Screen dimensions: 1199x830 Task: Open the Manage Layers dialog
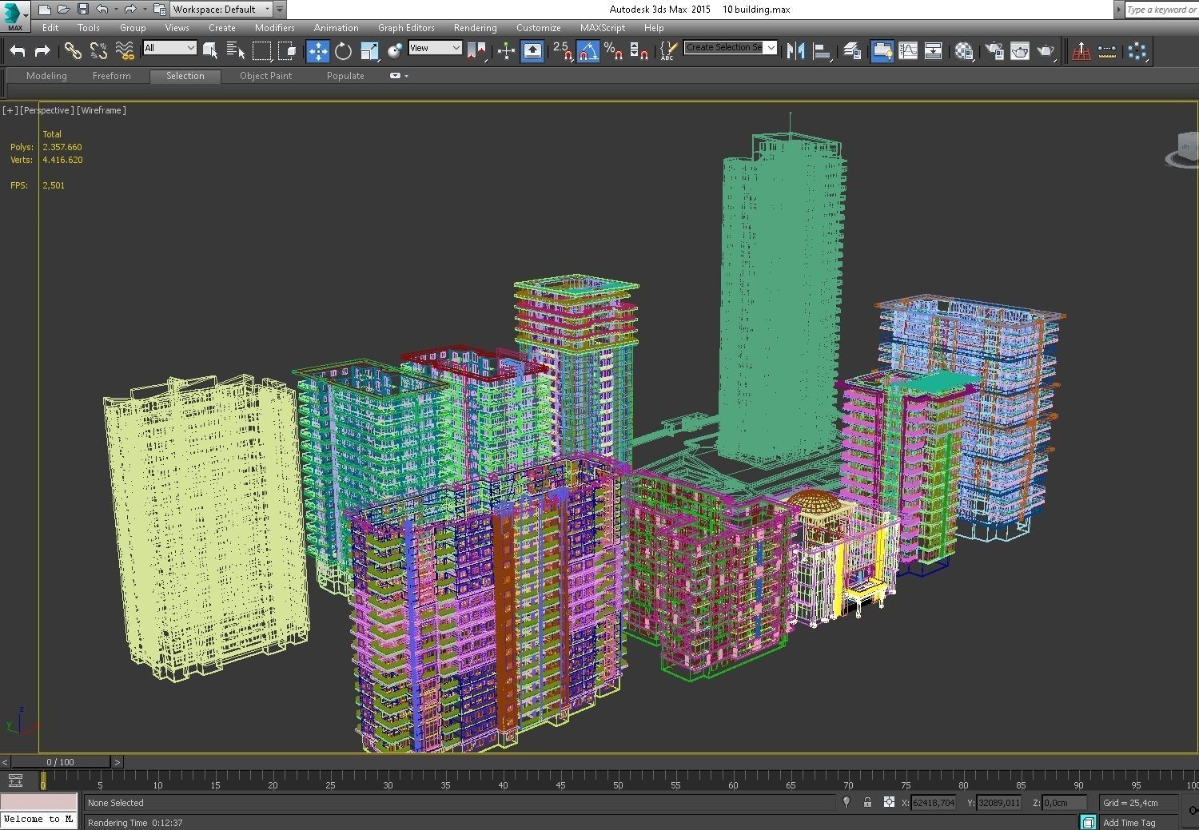tap(852, 51)
